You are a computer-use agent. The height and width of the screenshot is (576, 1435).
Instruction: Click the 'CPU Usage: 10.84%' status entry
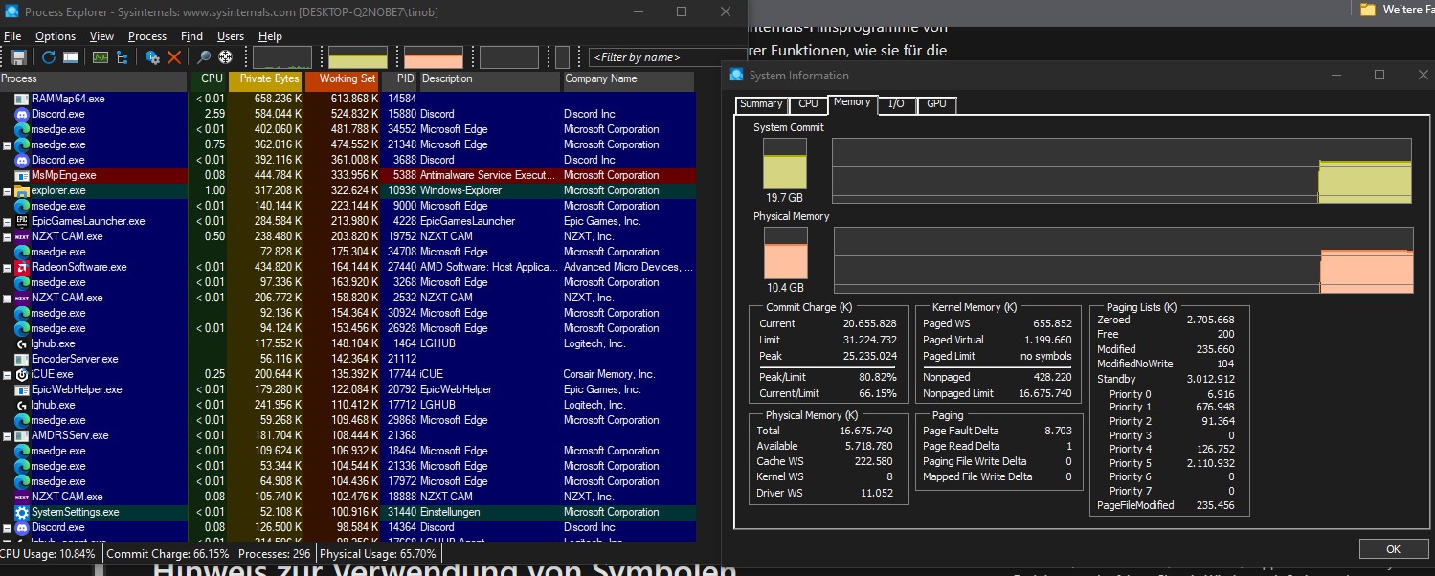click(x=50, y=553)
